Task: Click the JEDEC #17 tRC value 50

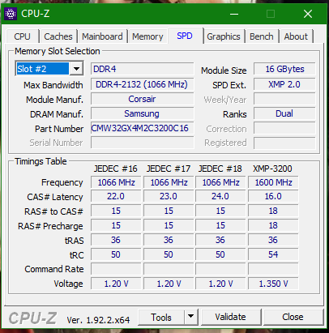Action: coord(169,254)
